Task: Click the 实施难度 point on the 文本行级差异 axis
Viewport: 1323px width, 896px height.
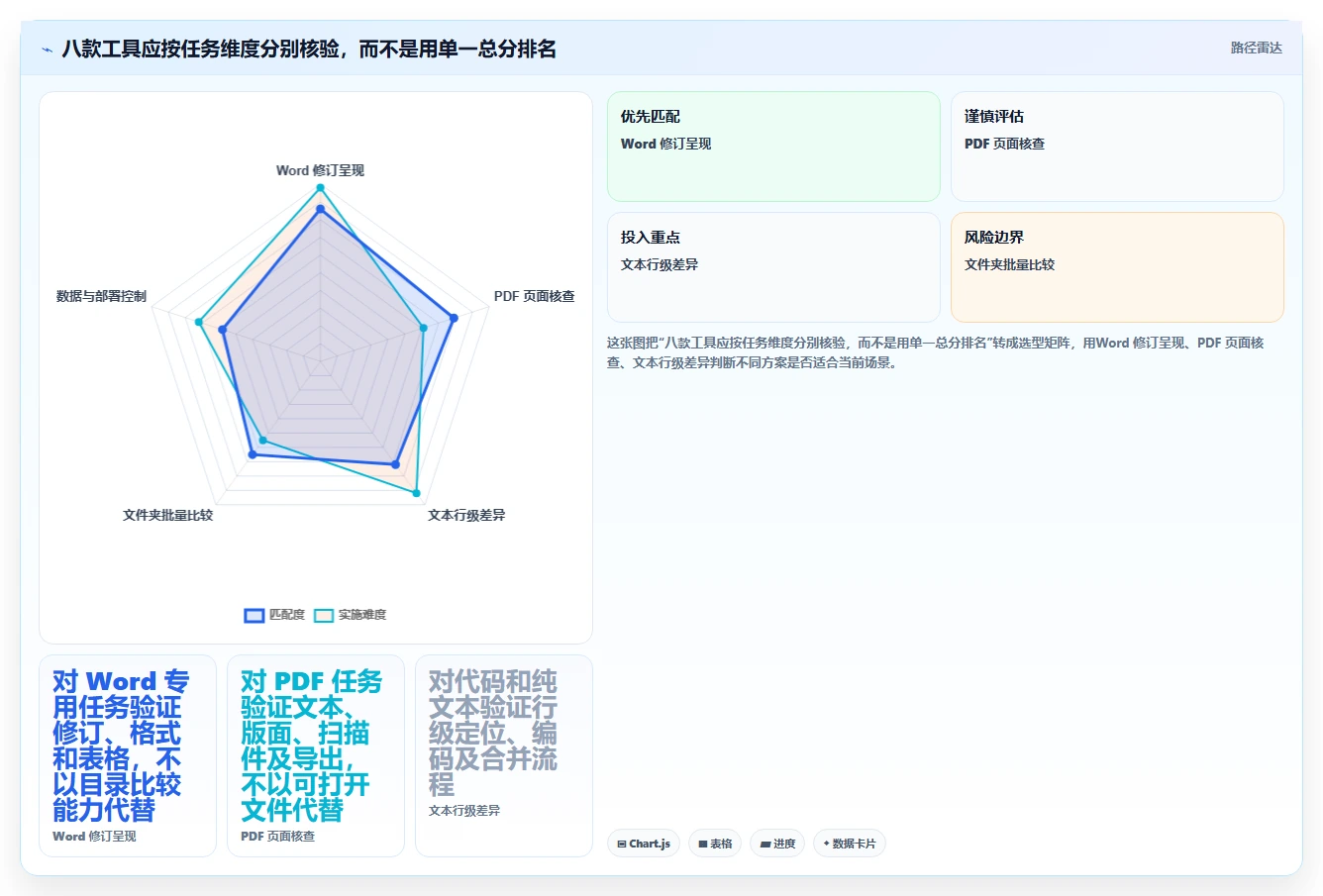Action: pyautogui.click(x=416, y=492)
